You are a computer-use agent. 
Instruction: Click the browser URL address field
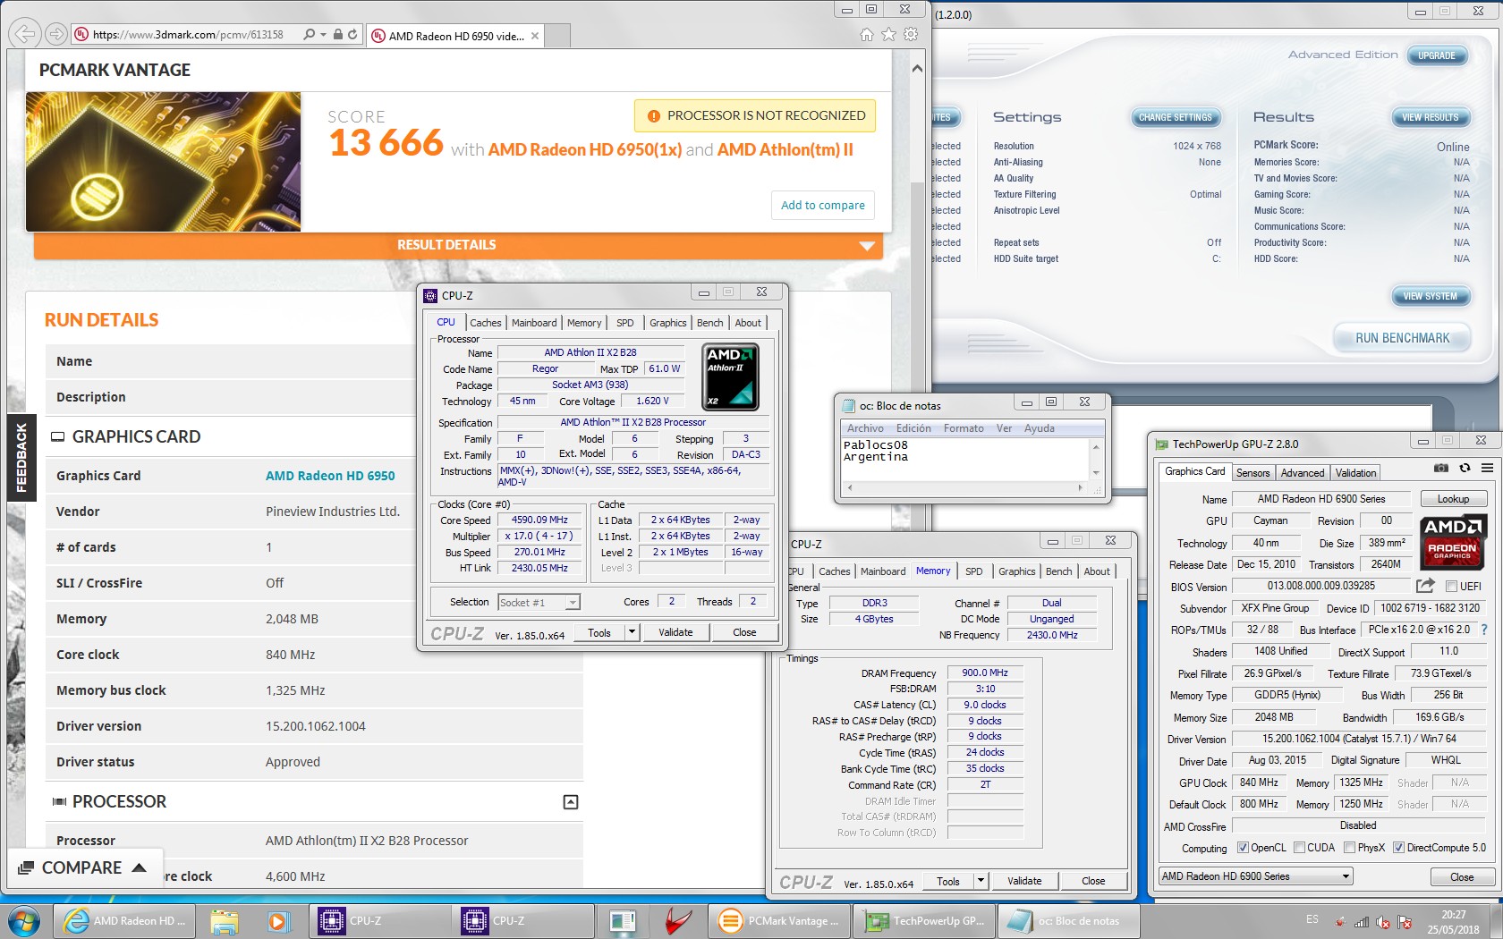click(188, 34)
